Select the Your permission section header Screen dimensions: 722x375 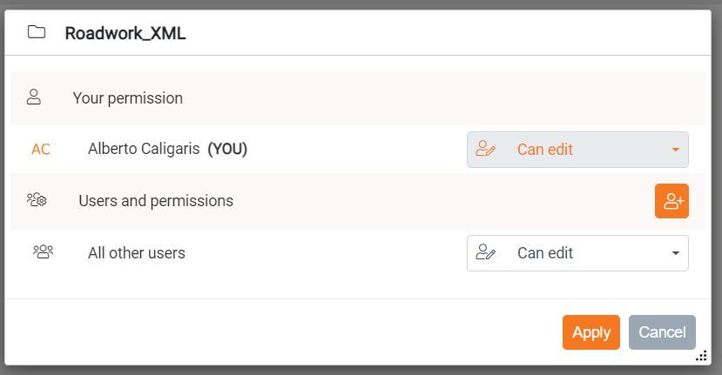pyautogui.click(x=127, y=98)
